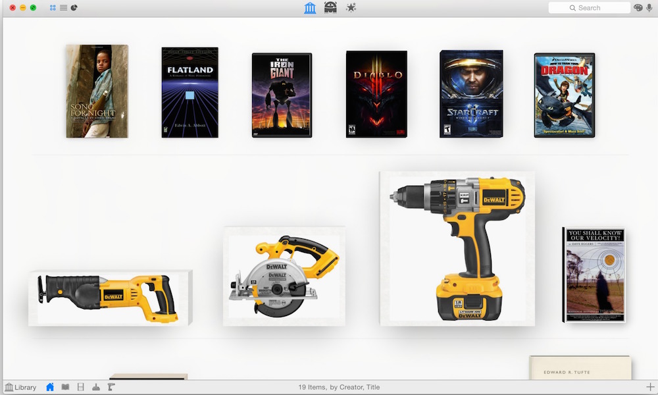This screenshot has height=395, width=658.
Task: Select the Home shelf filter icon
Action: [50, 387]
